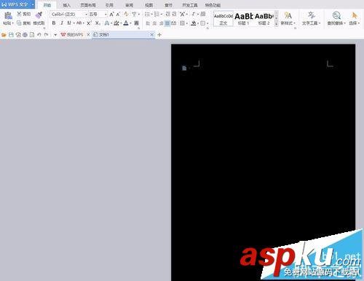
Task: Toggle Superscript formatting
Action: point(89,23)
